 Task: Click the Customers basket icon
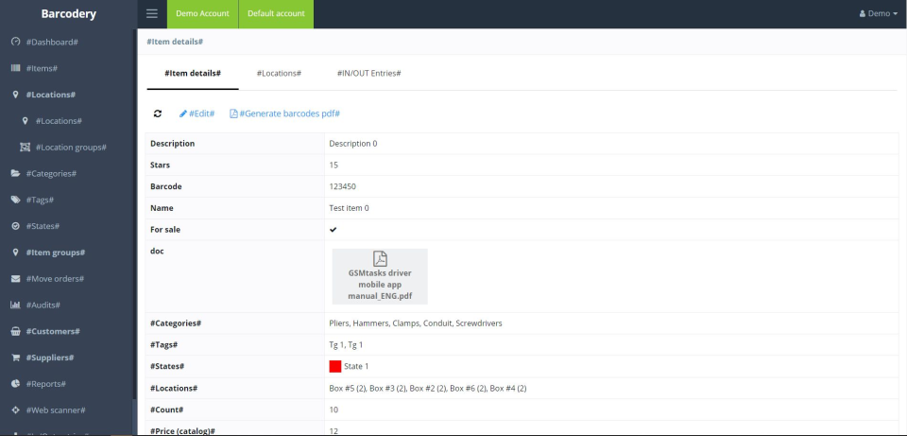click(x=16, y=331)
